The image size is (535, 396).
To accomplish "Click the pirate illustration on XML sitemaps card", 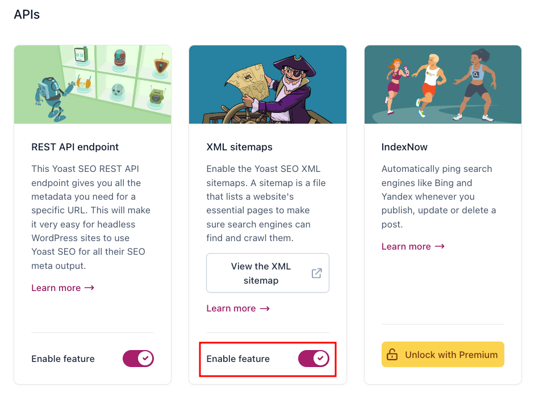I will coord(267,84).
